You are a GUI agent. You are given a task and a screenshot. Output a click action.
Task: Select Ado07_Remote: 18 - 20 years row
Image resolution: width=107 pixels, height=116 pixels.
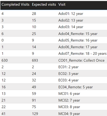54,53
